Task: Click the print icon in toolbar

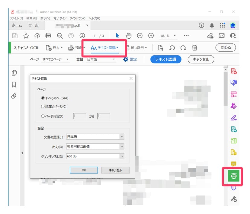Action: [x=48, y=36]
